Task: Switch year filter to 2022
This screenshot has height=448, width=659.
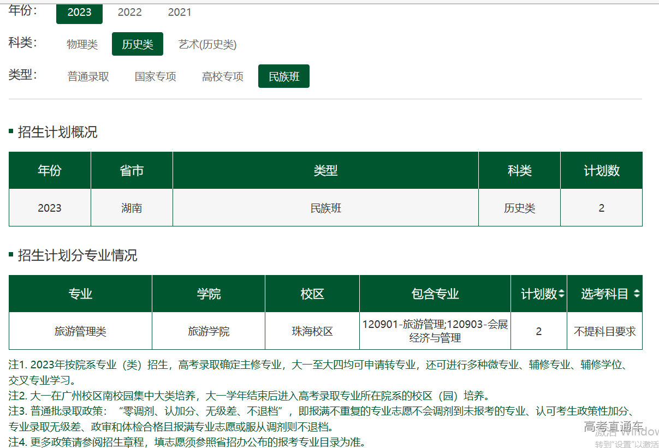Action: coord(129,12)
